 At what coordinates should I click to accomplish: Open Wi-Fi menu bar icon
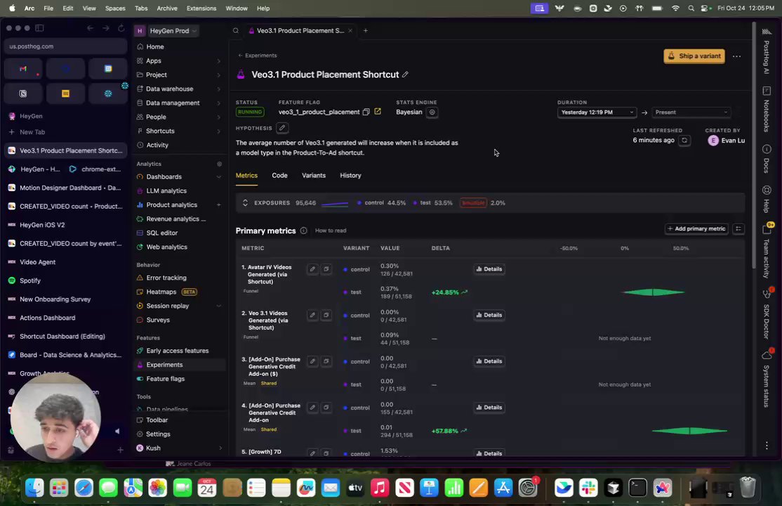675,8
